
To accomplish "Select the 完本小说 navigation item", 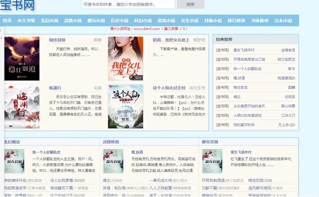I will pos(283,20).
